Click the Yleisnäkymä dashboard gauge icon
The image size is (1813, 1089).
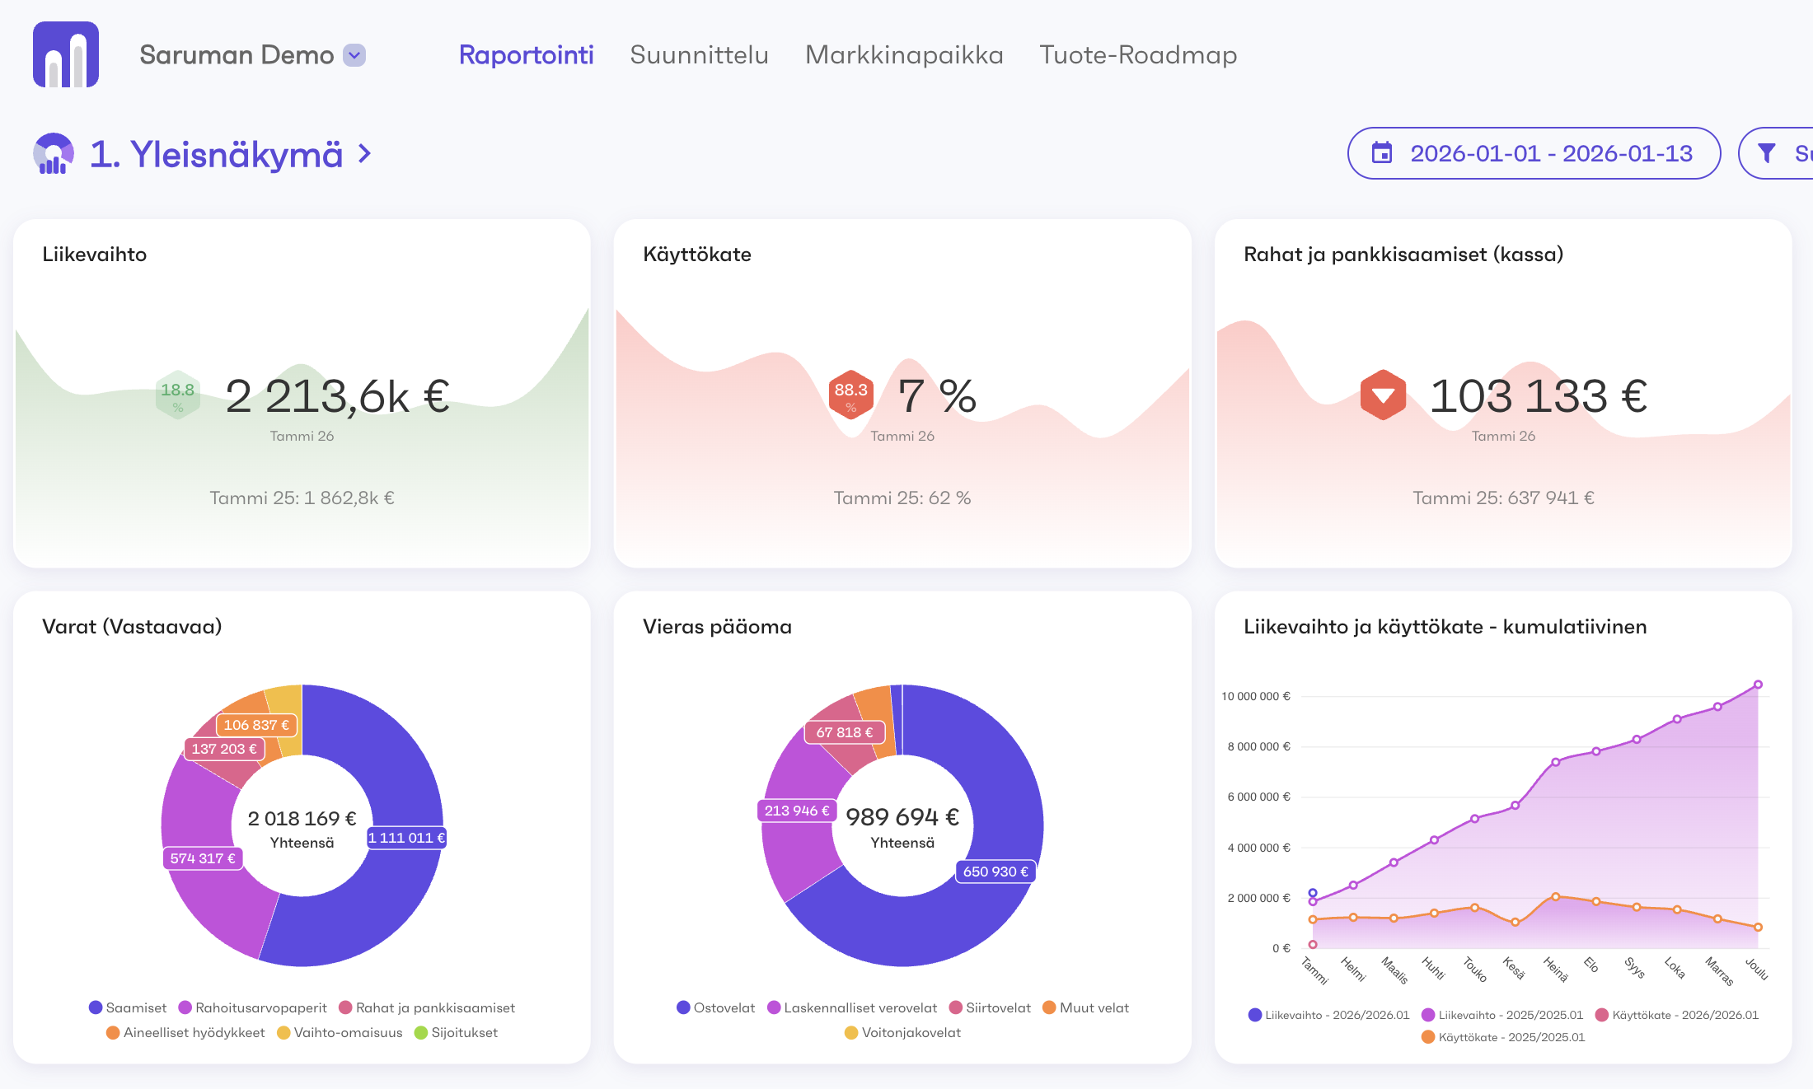pos(54,154)
